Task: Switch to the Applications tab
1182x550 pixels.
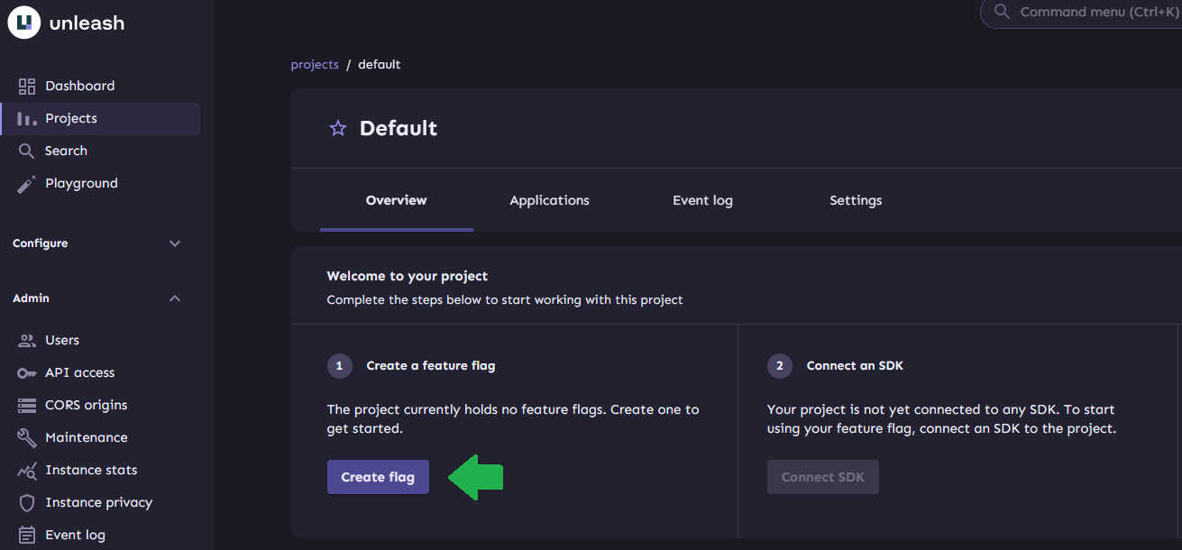Action: pyautogui.click(x=549, y=200)
